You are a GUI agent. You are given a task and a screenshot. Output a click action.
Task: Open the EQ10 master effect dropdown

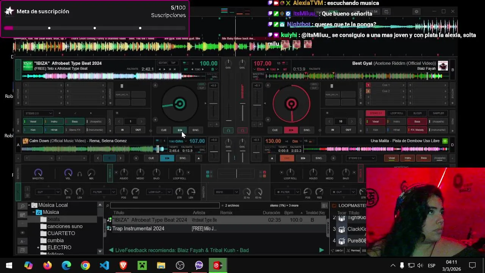[x=227, y=192]
